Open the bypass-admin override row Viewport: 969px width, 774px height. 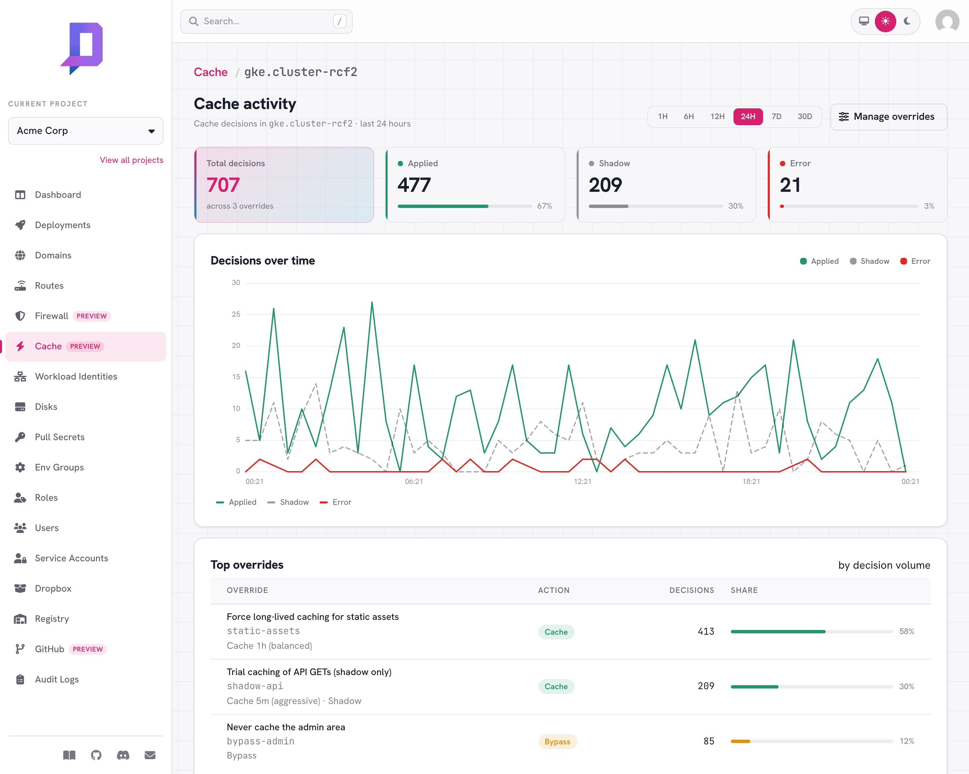570,742
